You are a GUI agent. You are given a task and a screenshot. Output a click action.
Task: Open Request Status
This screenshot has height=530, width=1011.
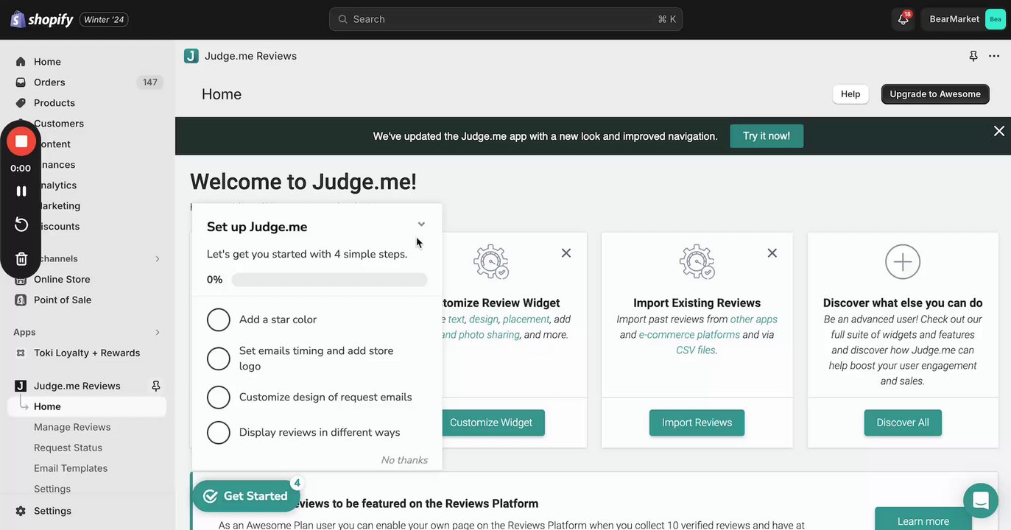[x=68, y=448]
